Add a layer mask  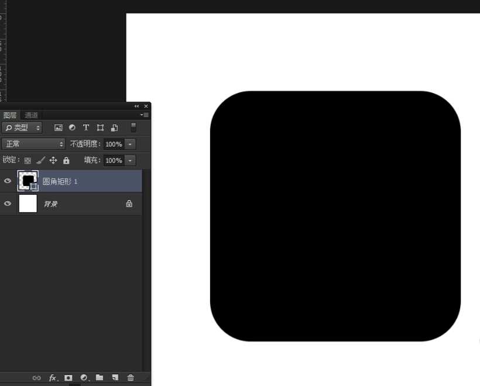point(68,378)
